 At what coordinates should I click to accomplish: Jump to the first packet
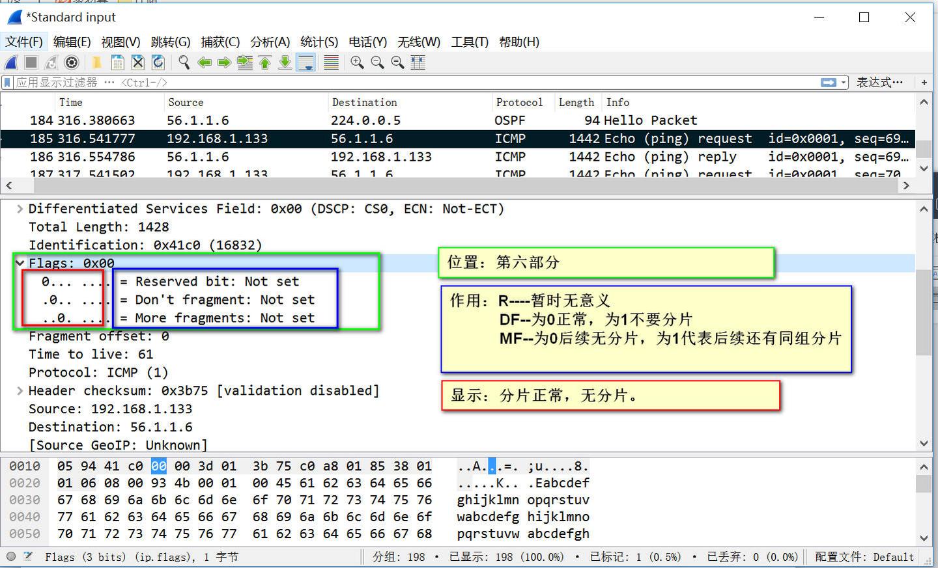click(x=265, y=62)
